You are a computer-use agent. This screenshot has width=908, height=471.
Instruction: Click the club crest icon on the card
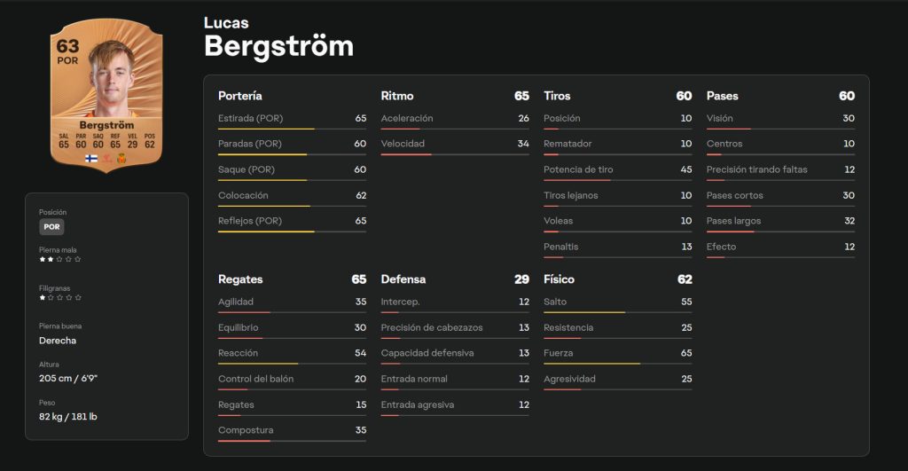tap(122, 158)
